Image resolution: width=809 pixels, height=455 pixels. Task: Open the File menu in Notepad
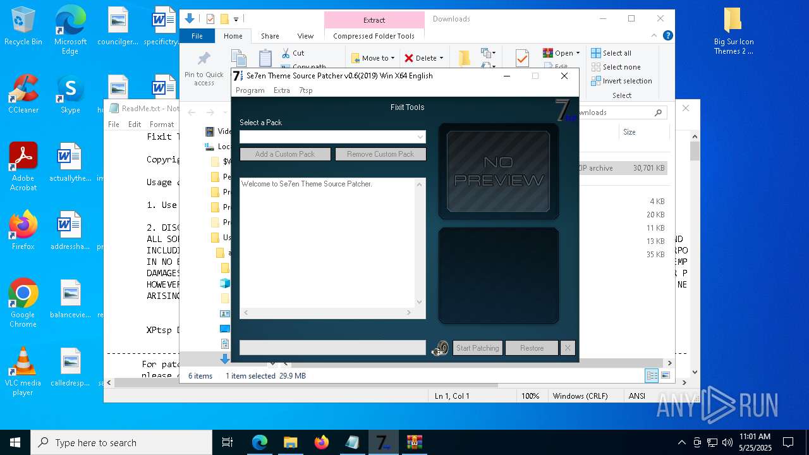[x=114, y=124]
